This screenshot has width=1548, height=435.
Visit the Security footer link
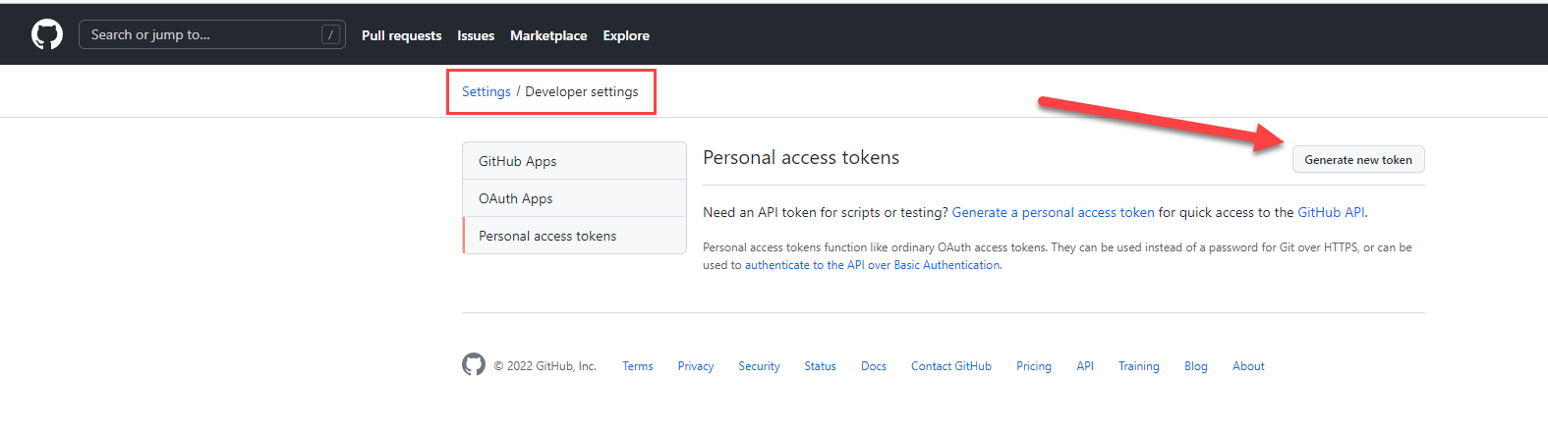tap(759, 366)
